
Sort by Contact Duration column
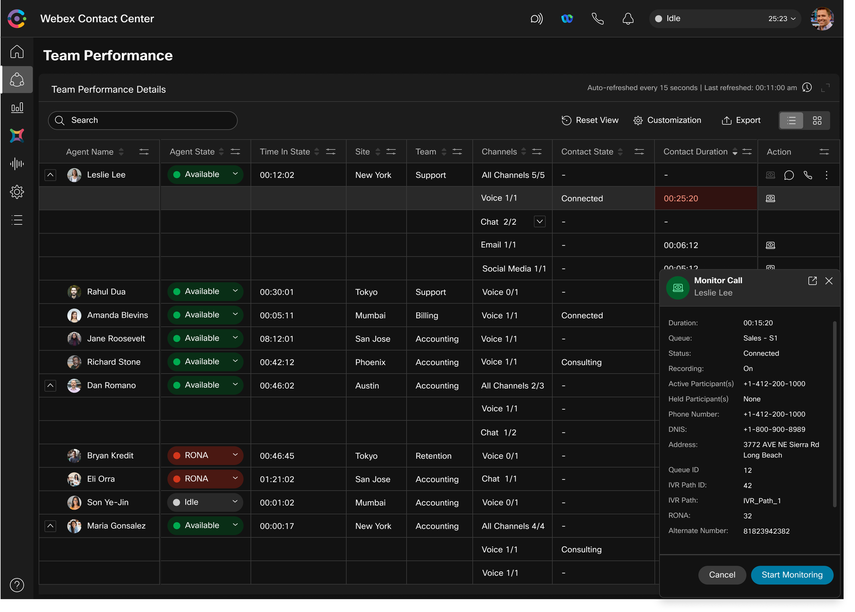(x=735, y=152)
